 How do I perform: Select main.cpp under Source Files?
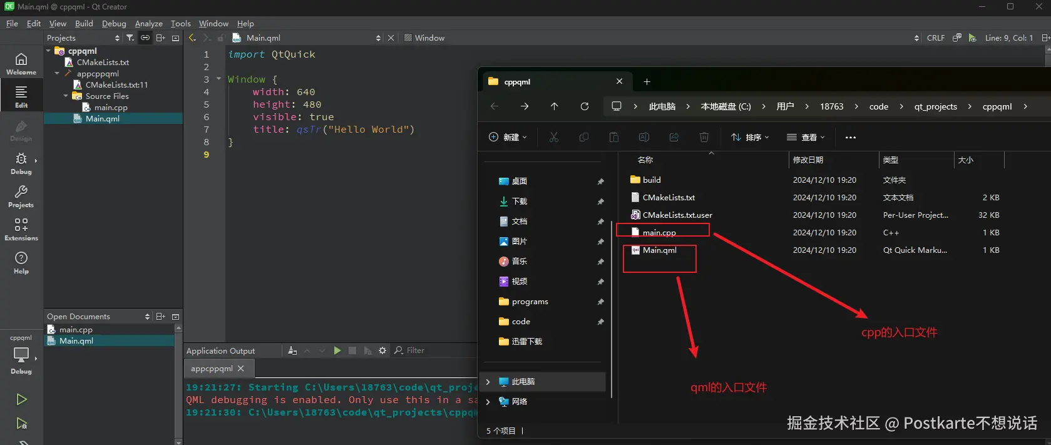click(x=111, y=107)
